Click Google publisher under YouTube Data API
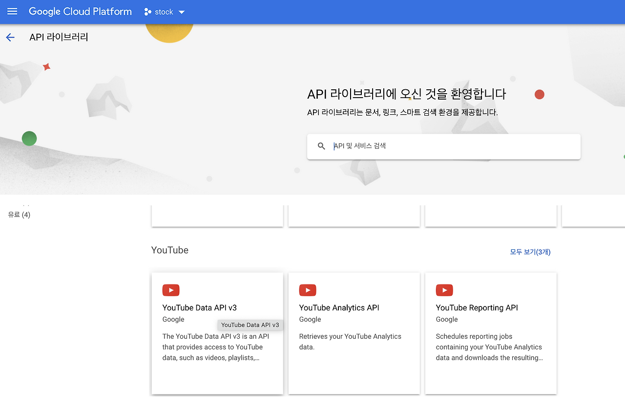The width and height of the screenshot is (625, 407). pos(173,320)
